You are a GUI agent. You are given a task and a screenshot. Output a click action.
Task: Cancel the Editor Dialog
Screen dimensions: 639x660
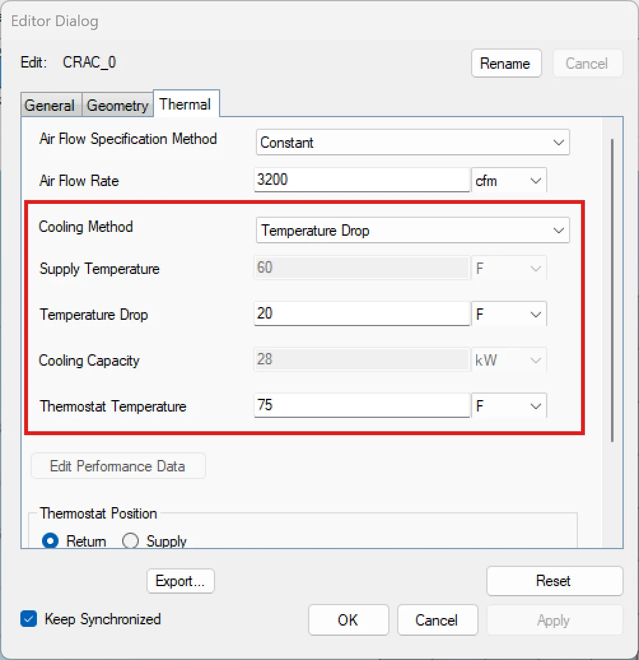point(437,619)
